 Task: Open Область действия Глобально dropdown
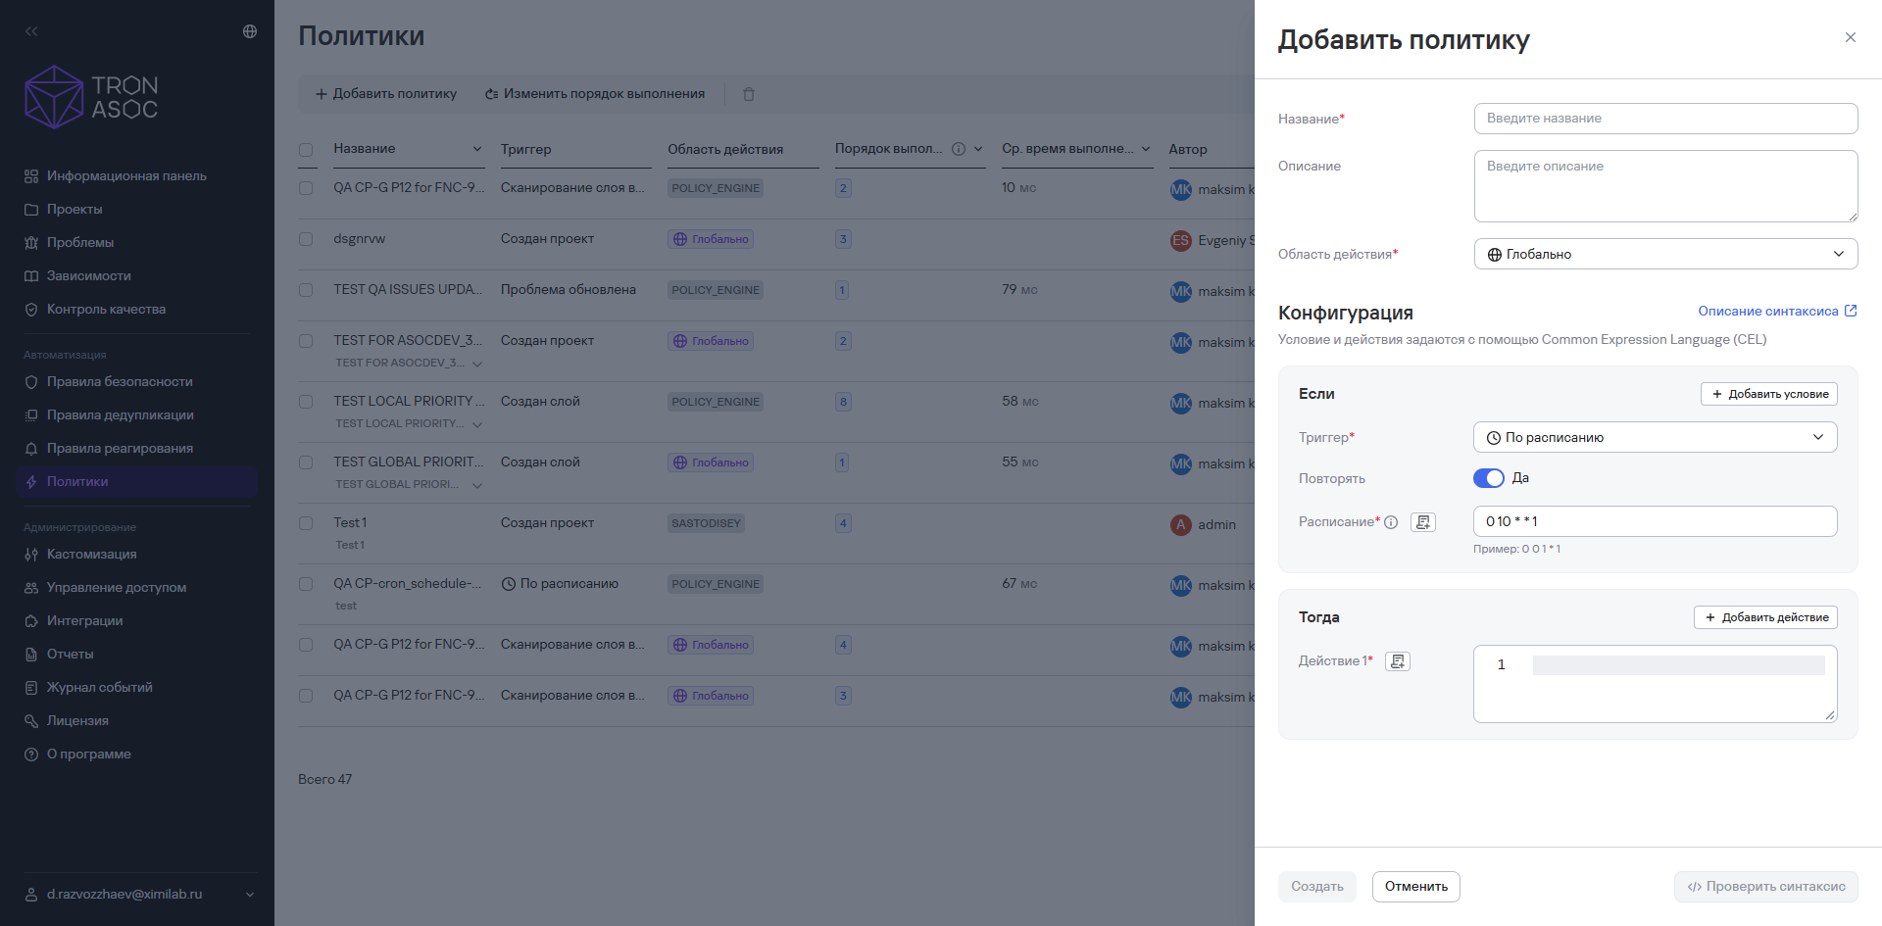[1665, 254]
